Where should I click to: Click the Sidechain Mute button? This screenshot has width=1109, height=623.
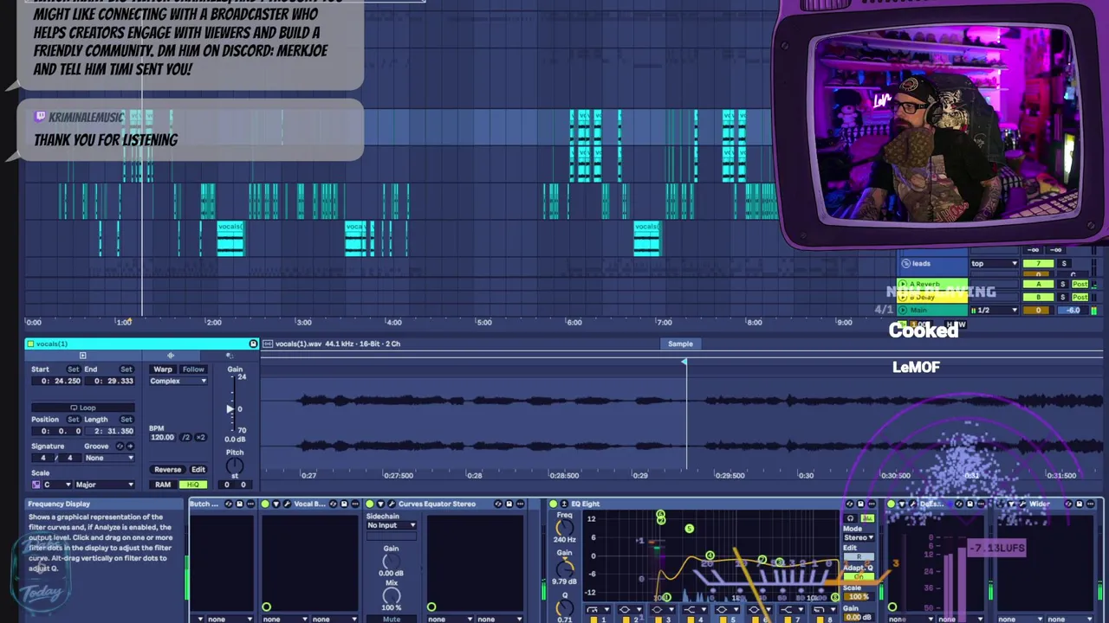(392, 620)
